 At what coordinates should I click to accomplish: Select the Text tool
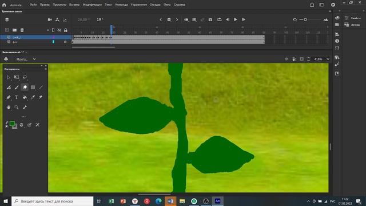[17, 97]
